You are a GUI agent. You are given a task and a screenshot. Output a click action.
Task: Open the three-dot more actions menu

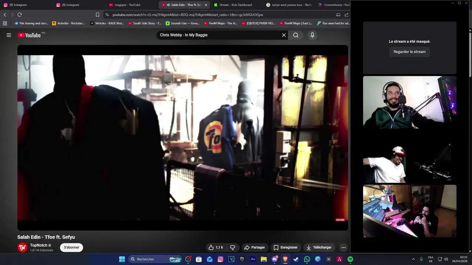[344, 247]
